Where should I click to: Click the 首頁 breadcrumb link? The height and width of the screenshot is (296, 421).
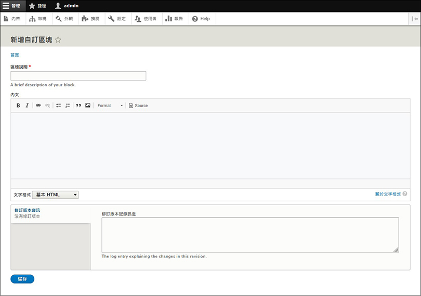click(15, 55)
